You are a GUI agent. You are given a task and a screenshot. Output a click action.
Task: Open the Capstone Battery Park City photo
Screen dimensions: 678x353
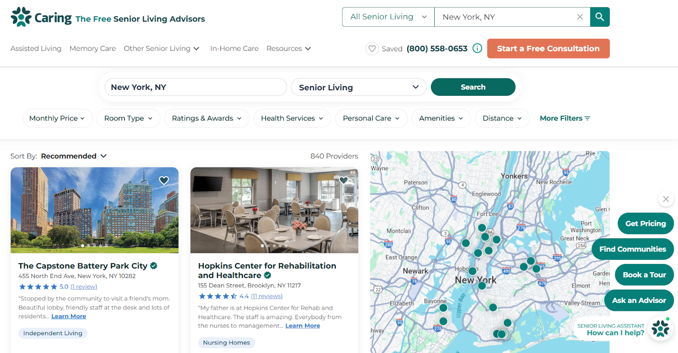coord(94,210)
